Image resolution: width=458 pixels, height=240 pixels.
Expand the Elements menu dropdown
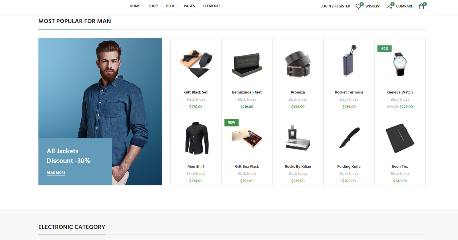click(213, 6)
